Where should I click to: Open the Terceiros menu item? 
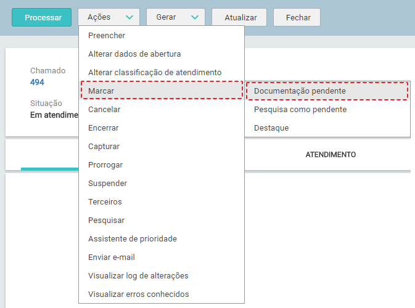coord(162,202)
